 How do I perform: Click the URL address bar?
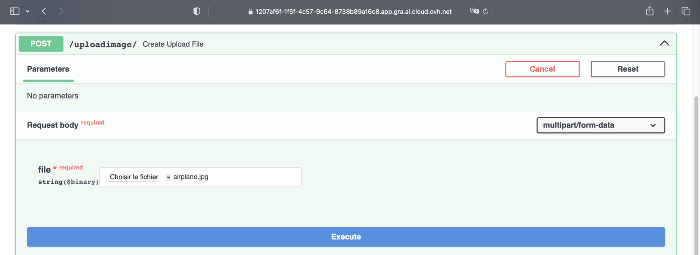350,11
